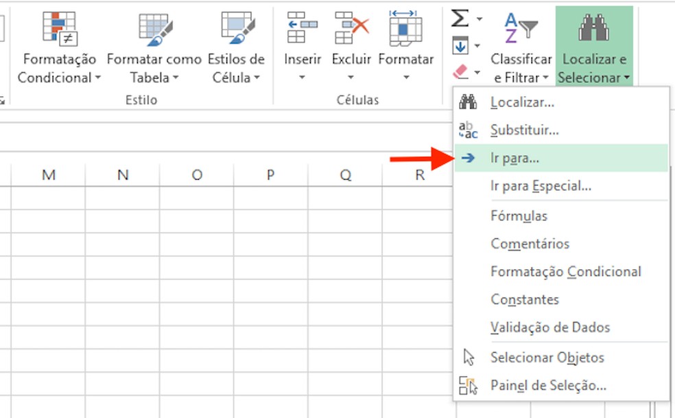Image resolution: width=675 pixels, height=418 pixels.
Task: Click the Selecionar Objetos pointer icon
Action: pos(469,358)
